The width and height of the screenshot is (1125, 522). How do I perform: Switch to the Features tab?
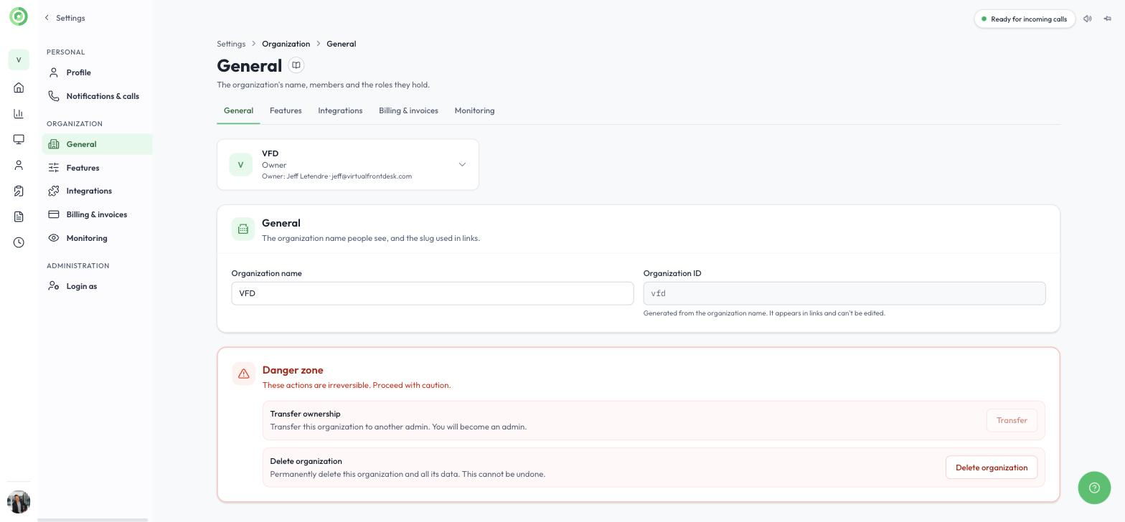tap(286, 110)
